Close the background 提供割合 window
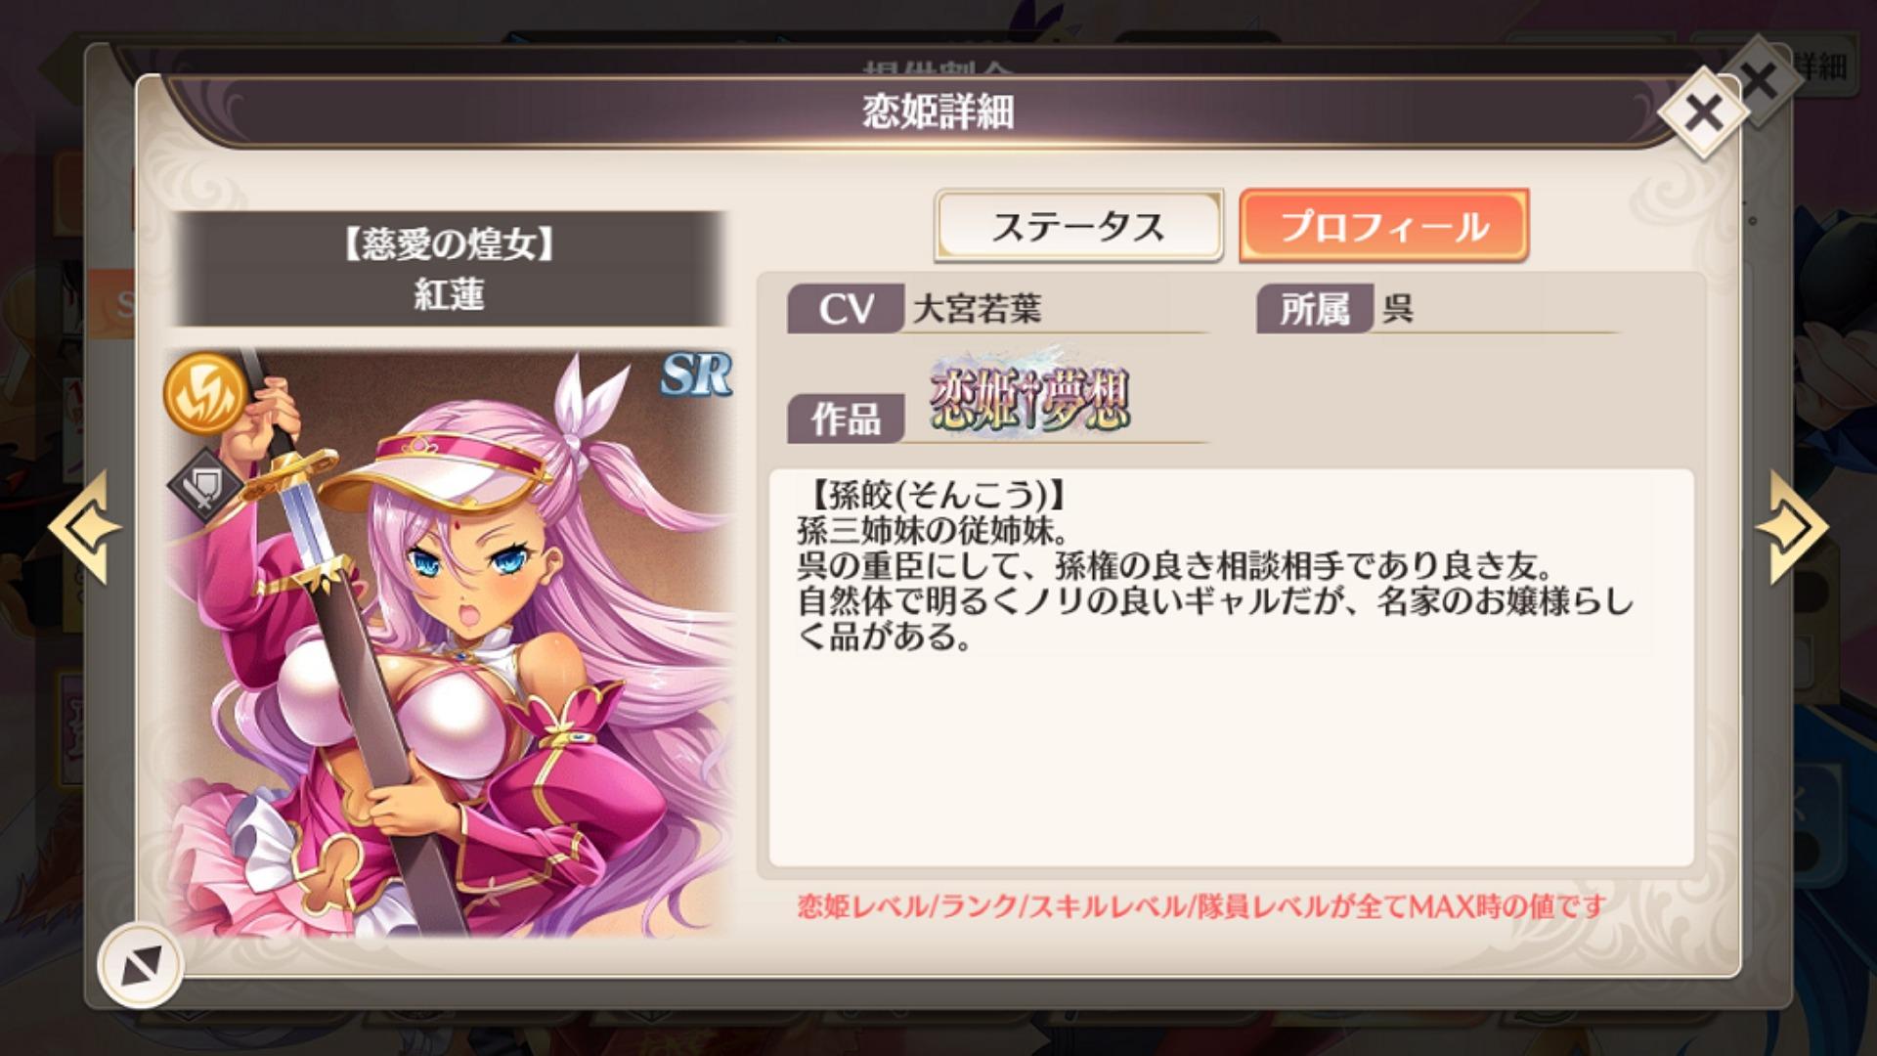This screenshot has height=1056, width=1877. 1760,81
